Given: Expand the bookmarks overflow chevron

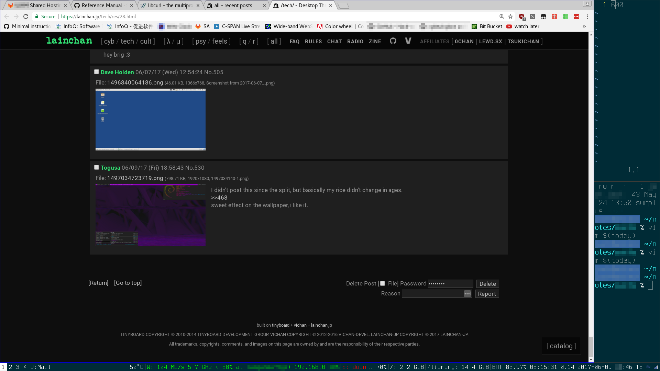Looking at the screenshot, I should pyautogui.click(x=584, y=26).
